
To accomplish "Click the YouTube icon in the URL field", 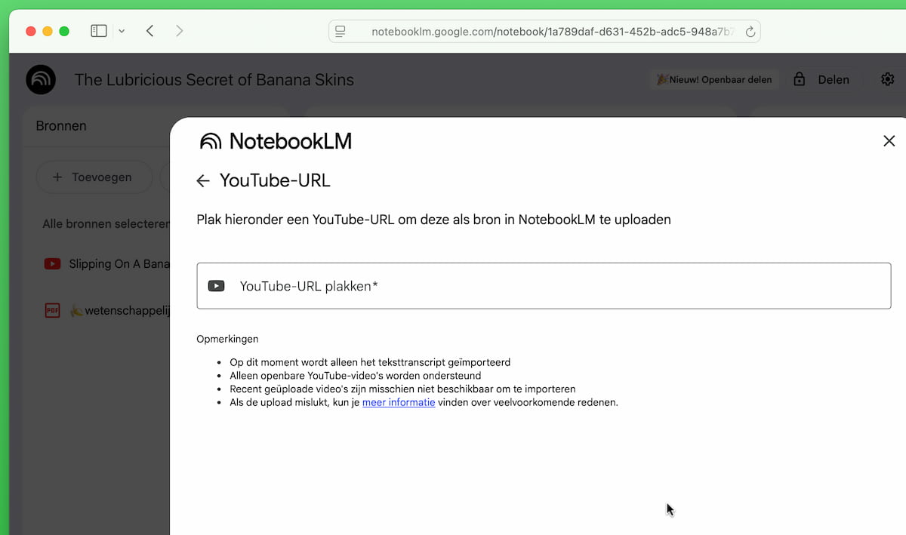I will [217, 286].
